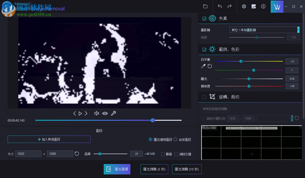Select the 合併區段 radio option
This screenshot has height=178, width=305.
click(x=175, y=139)
